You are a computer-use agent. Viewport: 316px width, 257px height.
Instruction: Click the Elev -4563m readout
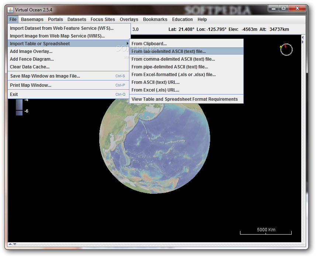click(x=243, y=29)
